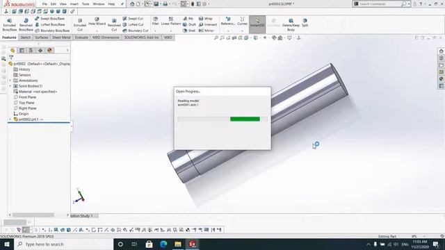Choose Swept Boss/Base command
This screenshot has width=445, height=250.
click(x=49, y=19)
